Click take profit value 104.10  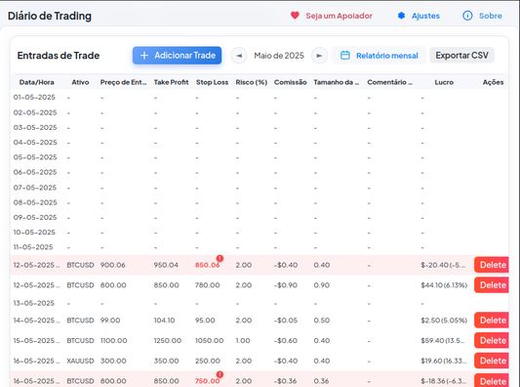(165, 321)
